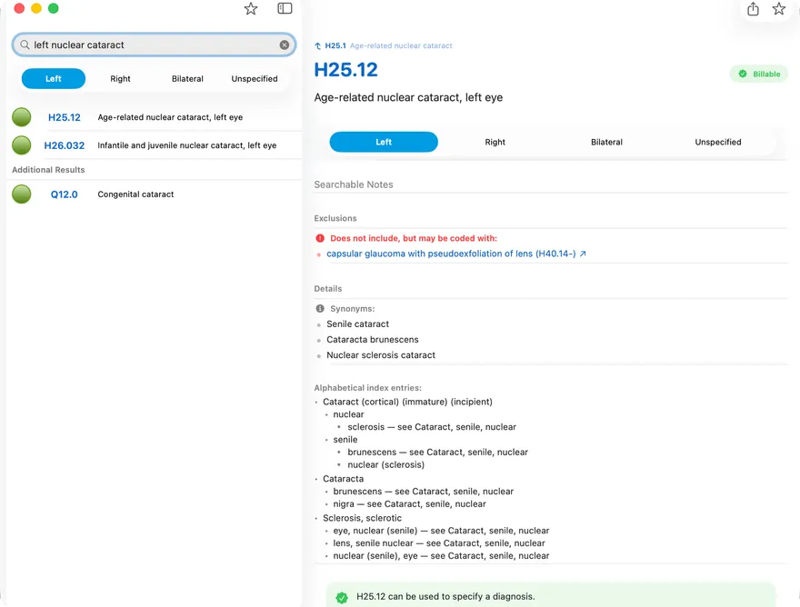Choose Right laterality in the detail pane
Screen dimensions: 800x607
tap(495, 142)
